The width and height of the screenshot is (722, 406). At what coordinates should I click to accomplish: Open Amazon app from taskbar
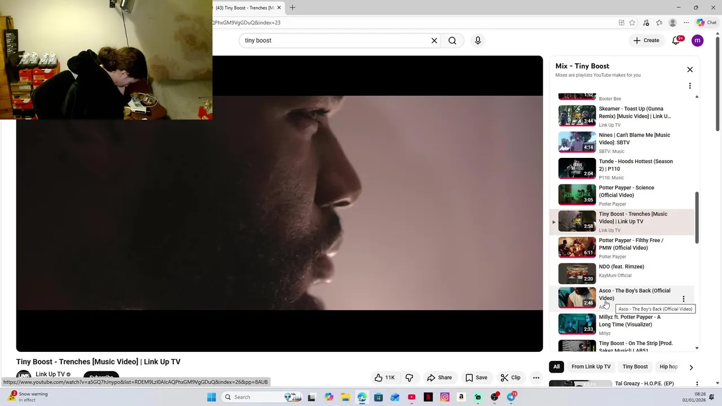[x=461, y=397]
